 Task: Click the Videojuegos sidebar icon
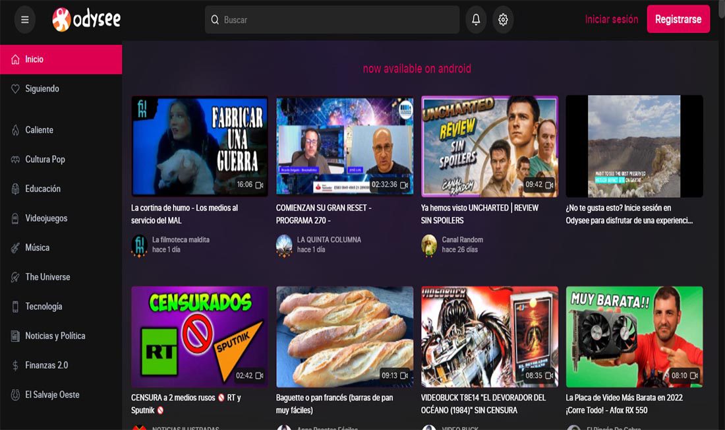(15, 218)
